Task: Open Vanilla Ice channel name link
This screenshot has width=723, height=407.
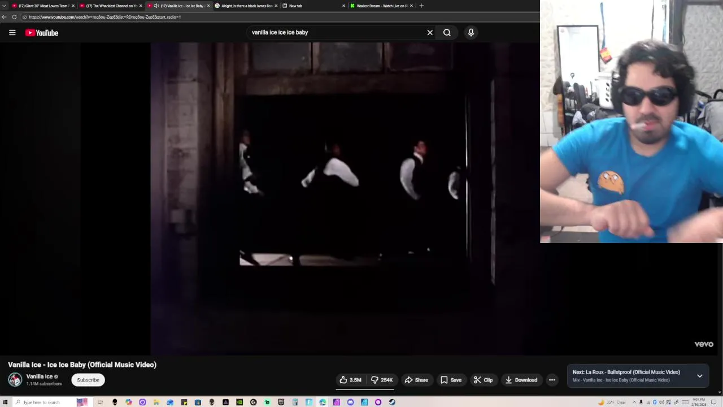Action: [40, 376]
